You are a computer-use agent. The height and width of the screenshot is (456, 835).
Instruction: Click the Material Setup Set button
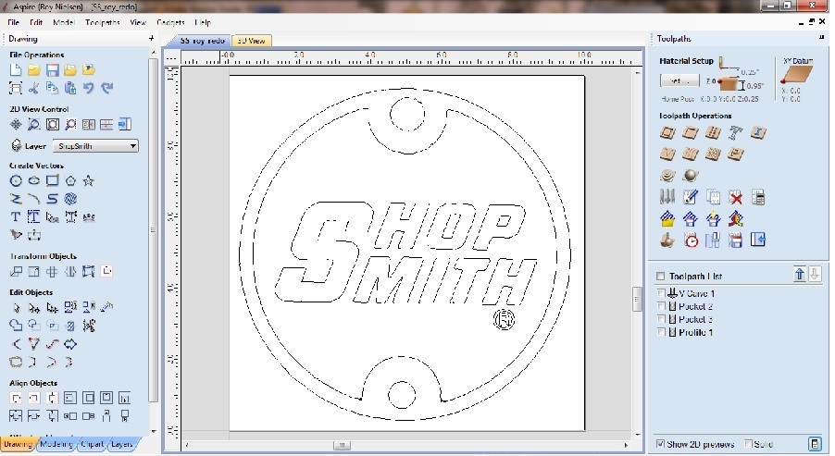point(679,80)
